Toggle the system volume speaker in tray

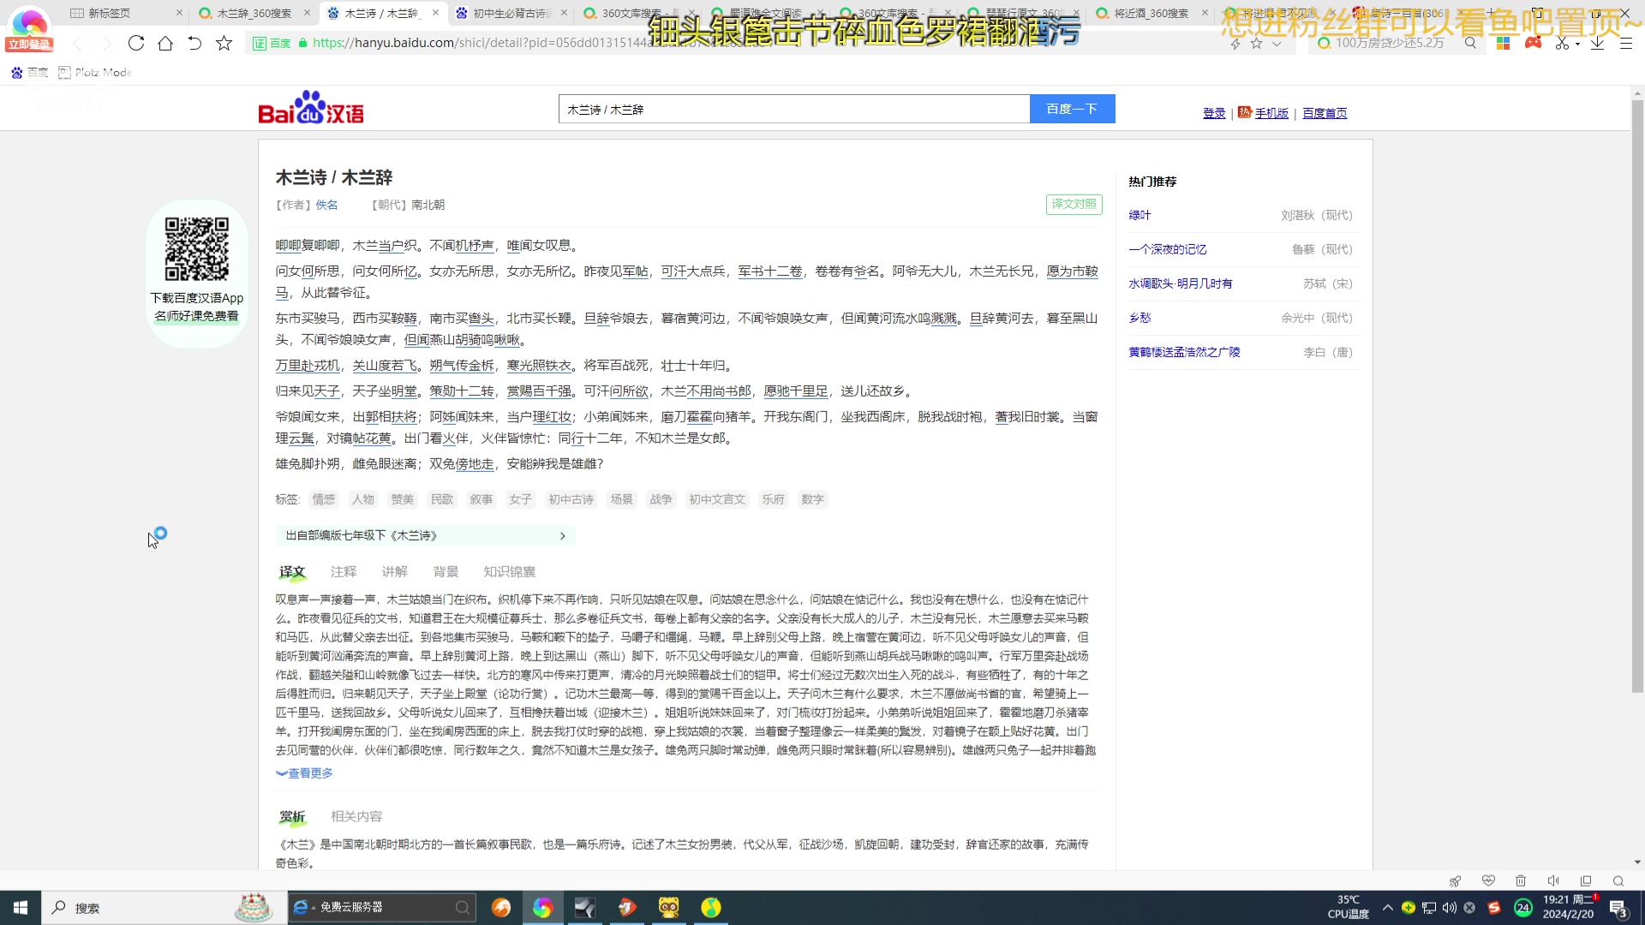(x=1450, y=908)
